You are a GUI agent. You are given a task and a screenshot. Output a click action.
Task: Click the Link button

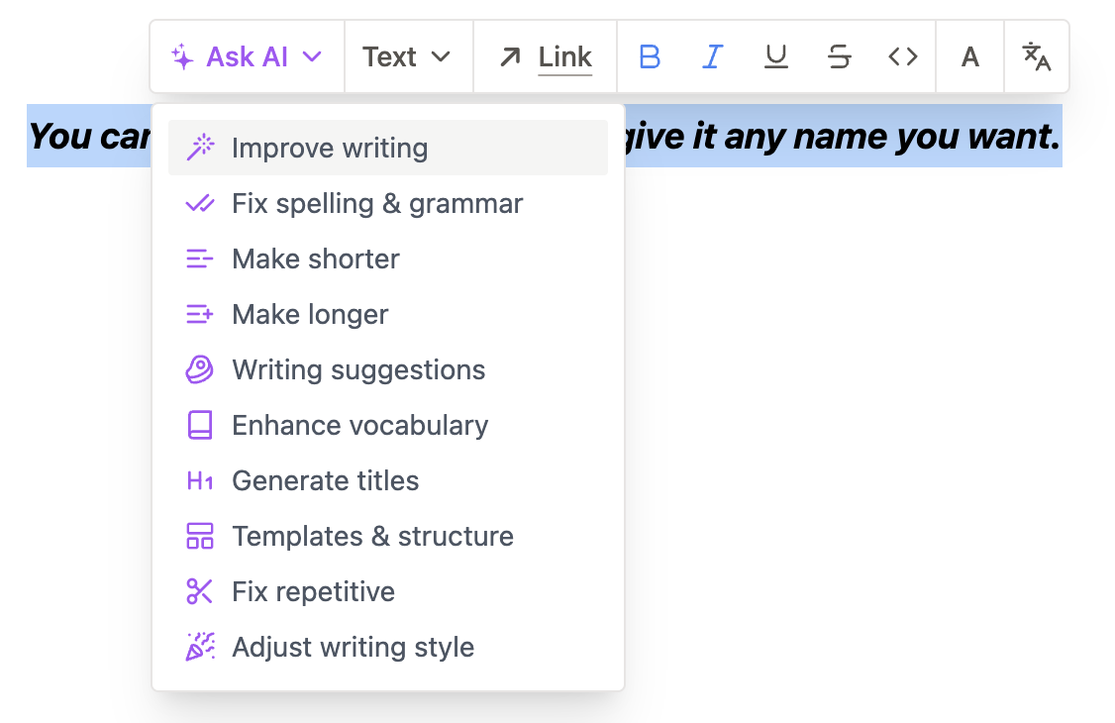point(547,57)
